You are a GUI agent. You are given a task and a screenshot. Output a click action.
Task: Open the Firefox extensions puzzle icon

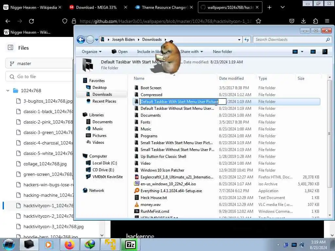coord(315,21)
